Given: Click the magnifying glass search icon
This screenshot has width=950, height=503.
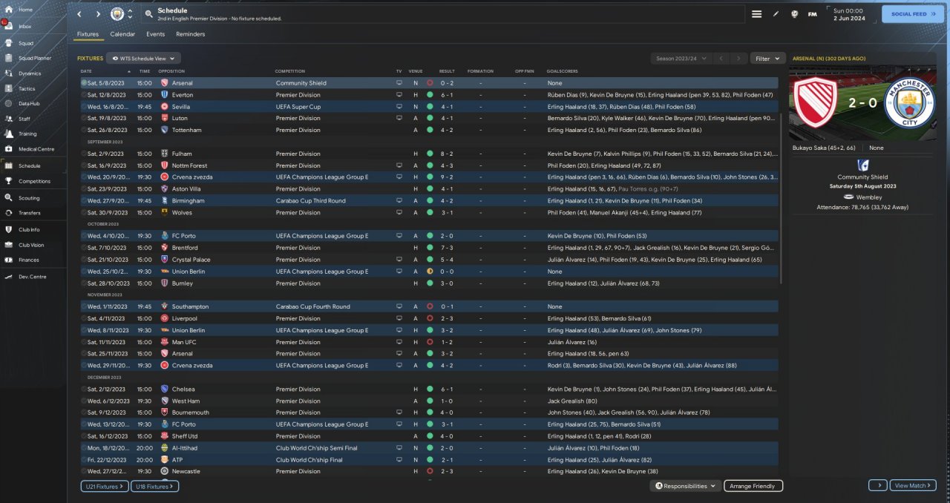Looking at the screenshot, I should click(x=149, y=14).
